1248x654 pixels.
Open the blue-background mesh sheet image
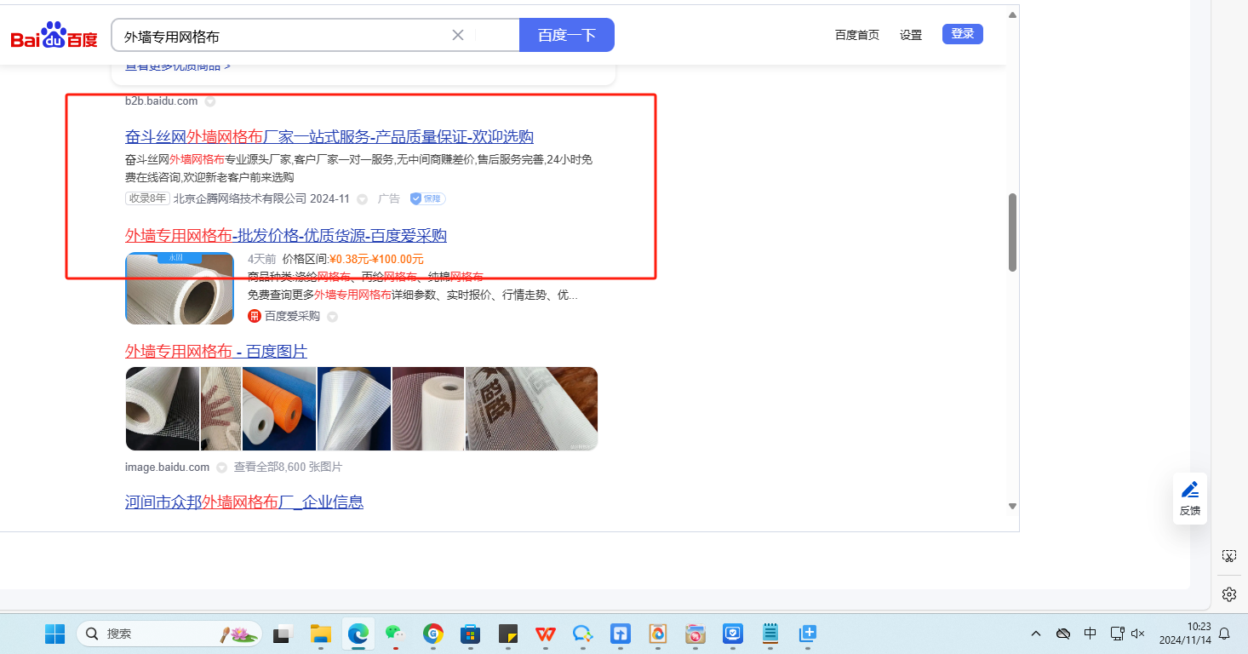click(354, 409)
